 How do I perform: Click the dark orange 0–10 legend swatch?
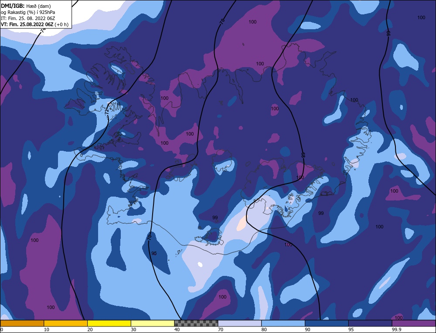22,323
